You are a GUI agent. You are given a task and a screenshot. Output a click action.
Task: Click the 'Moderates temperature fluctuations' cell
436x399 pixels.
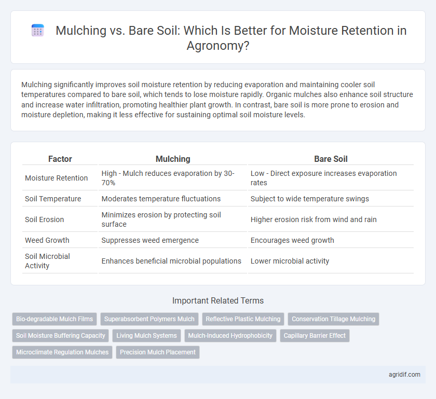pyautogui.click(x=173, y=199)
